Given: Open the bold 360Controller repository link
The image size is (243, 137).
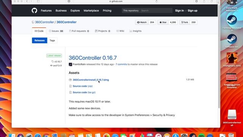Looking at the screenshot, I should (x=66, y=22).
